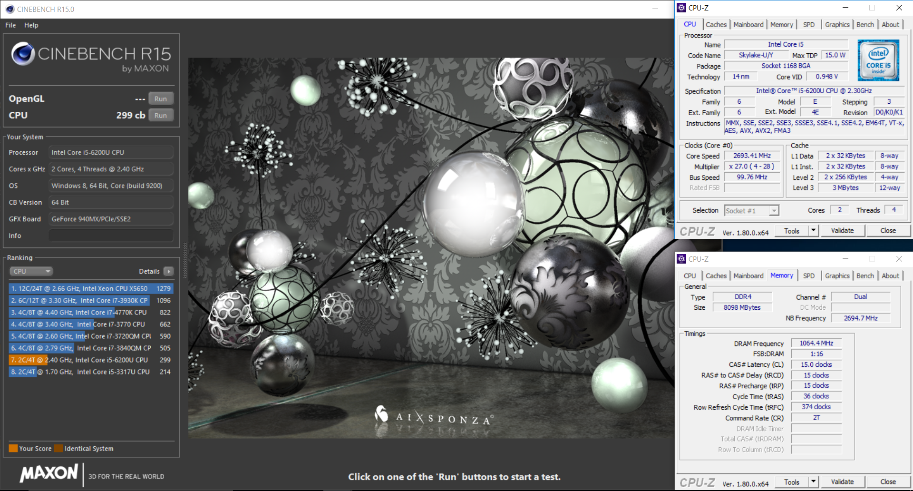The height and width of the screenshot is (491, 913).
Task: Click the panel splitter handle beside Ranking
Action: (x=185, y=260)
